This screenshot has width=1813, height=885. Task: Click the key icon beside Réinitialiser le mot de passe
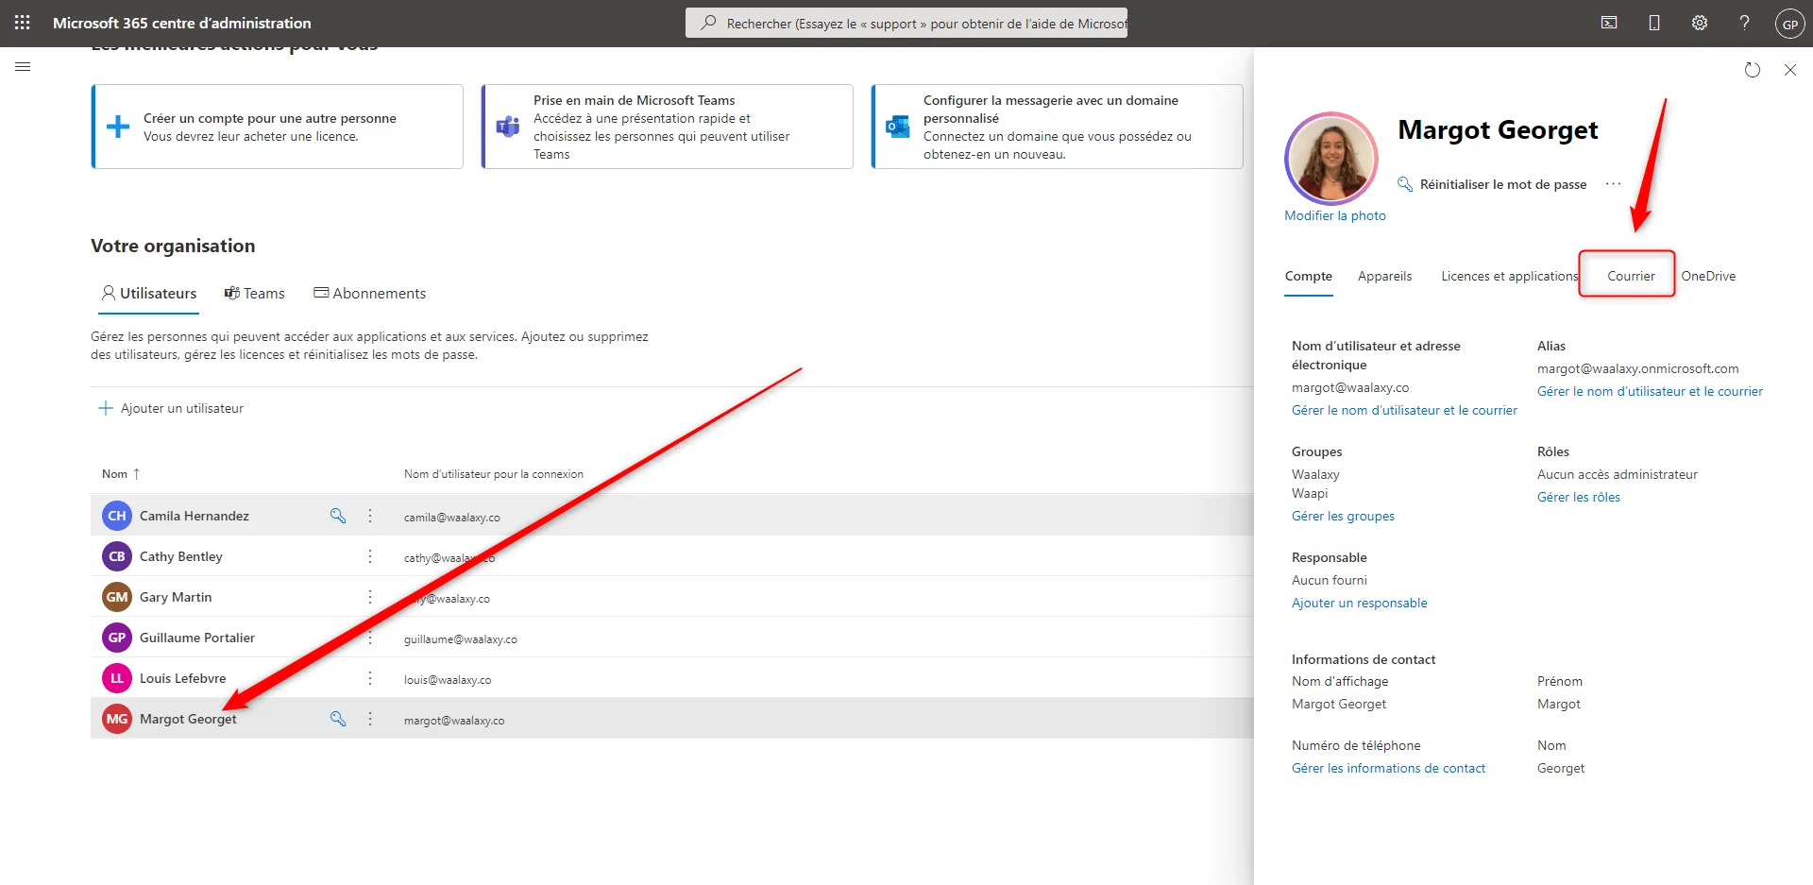tap(1405, 184)
